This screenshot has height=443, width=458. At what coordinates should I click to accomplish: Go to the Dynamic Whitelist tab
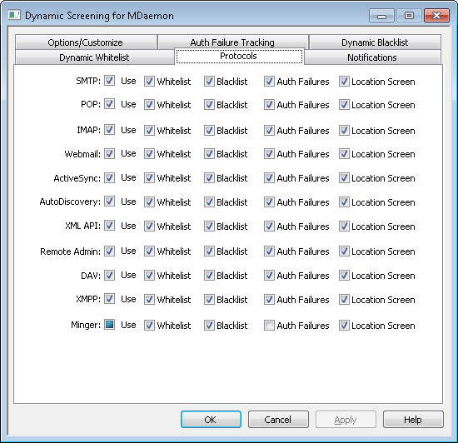point(94,57)
